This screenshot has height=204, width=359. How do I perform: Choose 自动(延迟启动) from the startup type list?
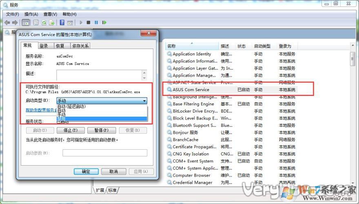[x=102, y=106]
